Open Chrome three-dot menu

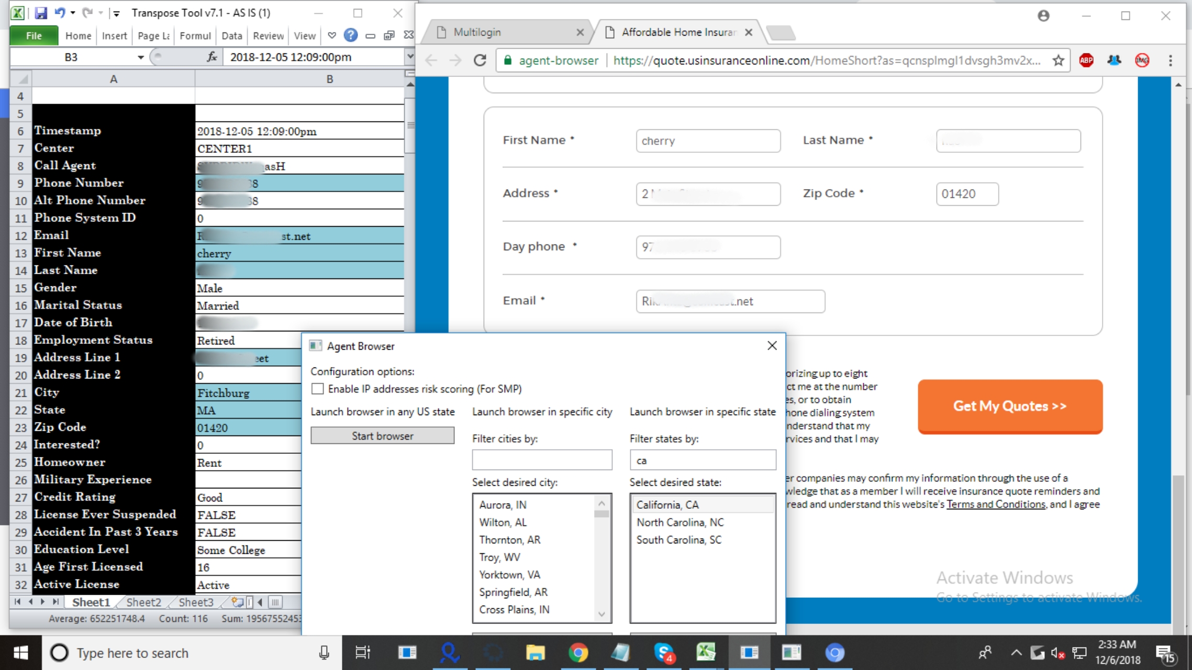[1171, 61]
